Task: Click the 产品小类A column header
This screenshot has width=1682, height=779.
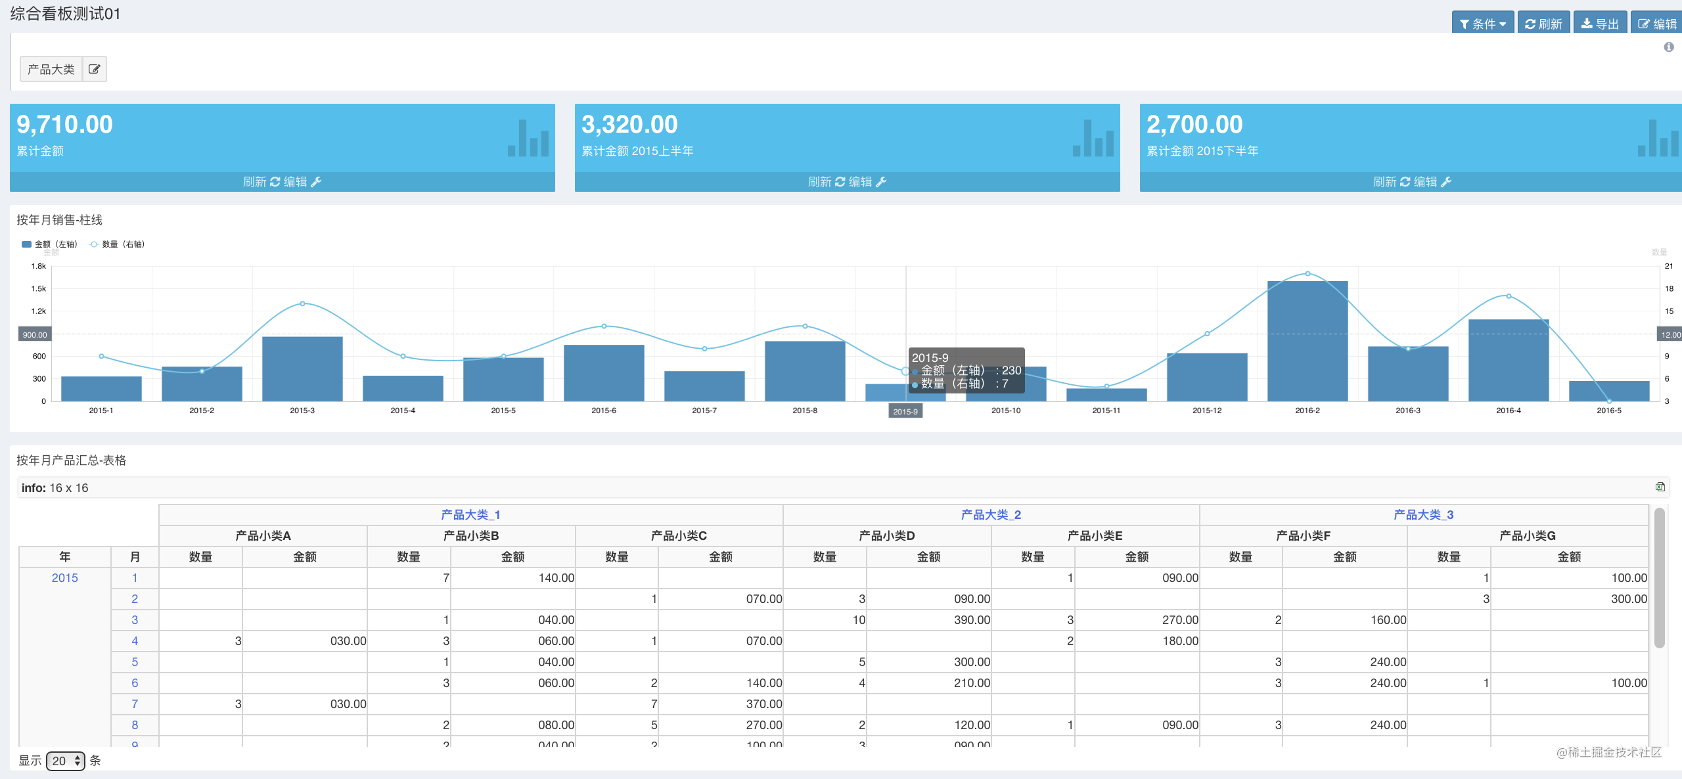Action: [x=263, y=536]
